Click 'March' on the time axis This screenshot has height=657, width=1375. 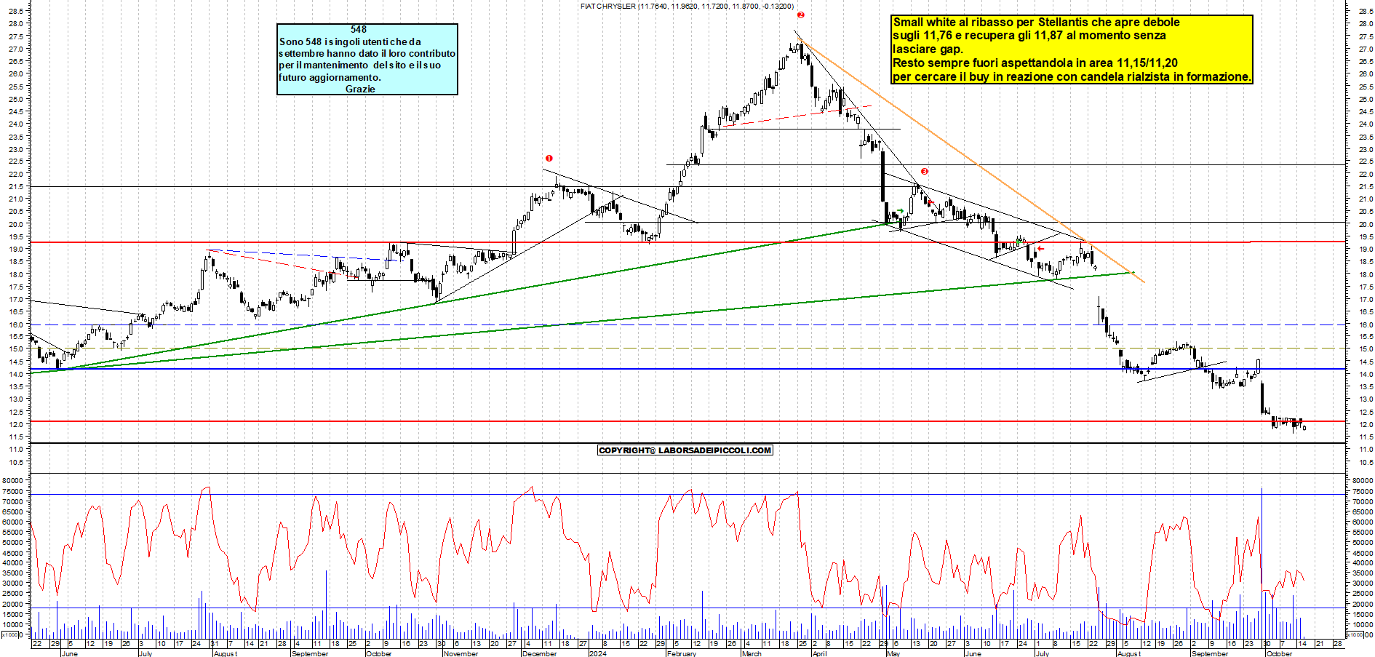[752, 653]
